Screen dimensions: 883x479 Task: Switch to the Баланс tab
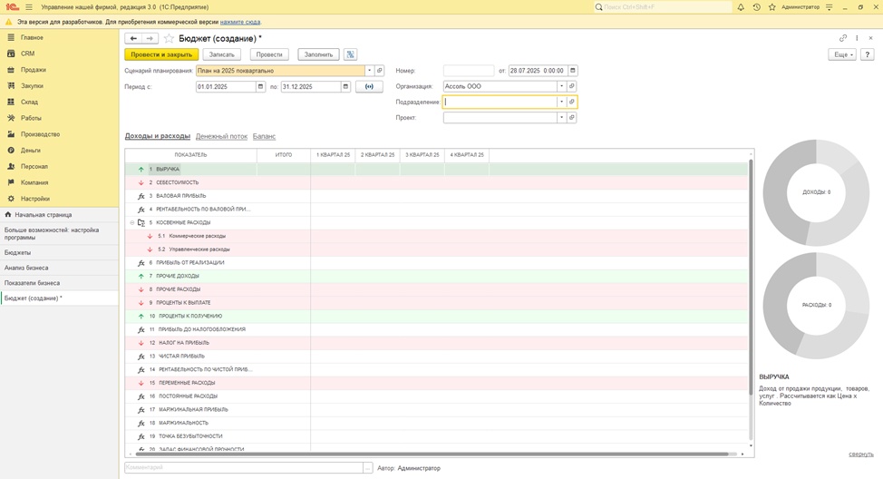coord(264,136)
